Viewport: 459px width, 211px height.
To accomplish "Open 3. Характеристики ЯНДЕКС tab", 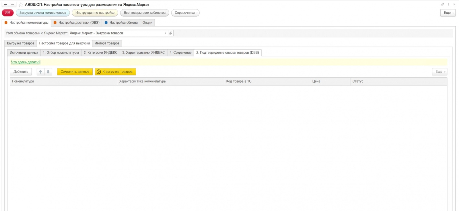I will [143, 52].
